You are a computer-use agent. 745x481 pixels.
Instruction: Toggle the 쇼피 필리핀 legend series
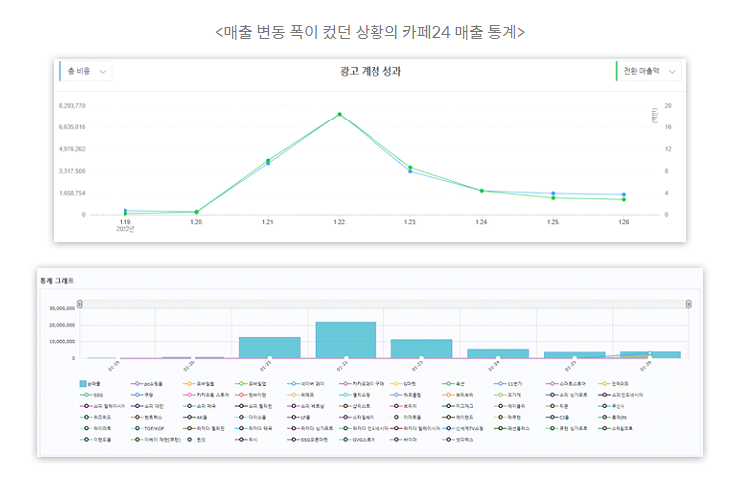(254, 406)
